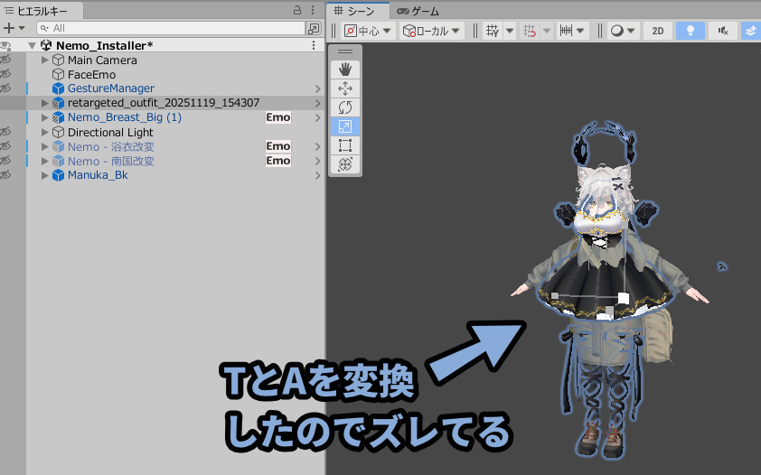Screen dimensions: 761x475
Task: Open the ローカル coordinate dropdown
Action: click(x=432, y=31)
